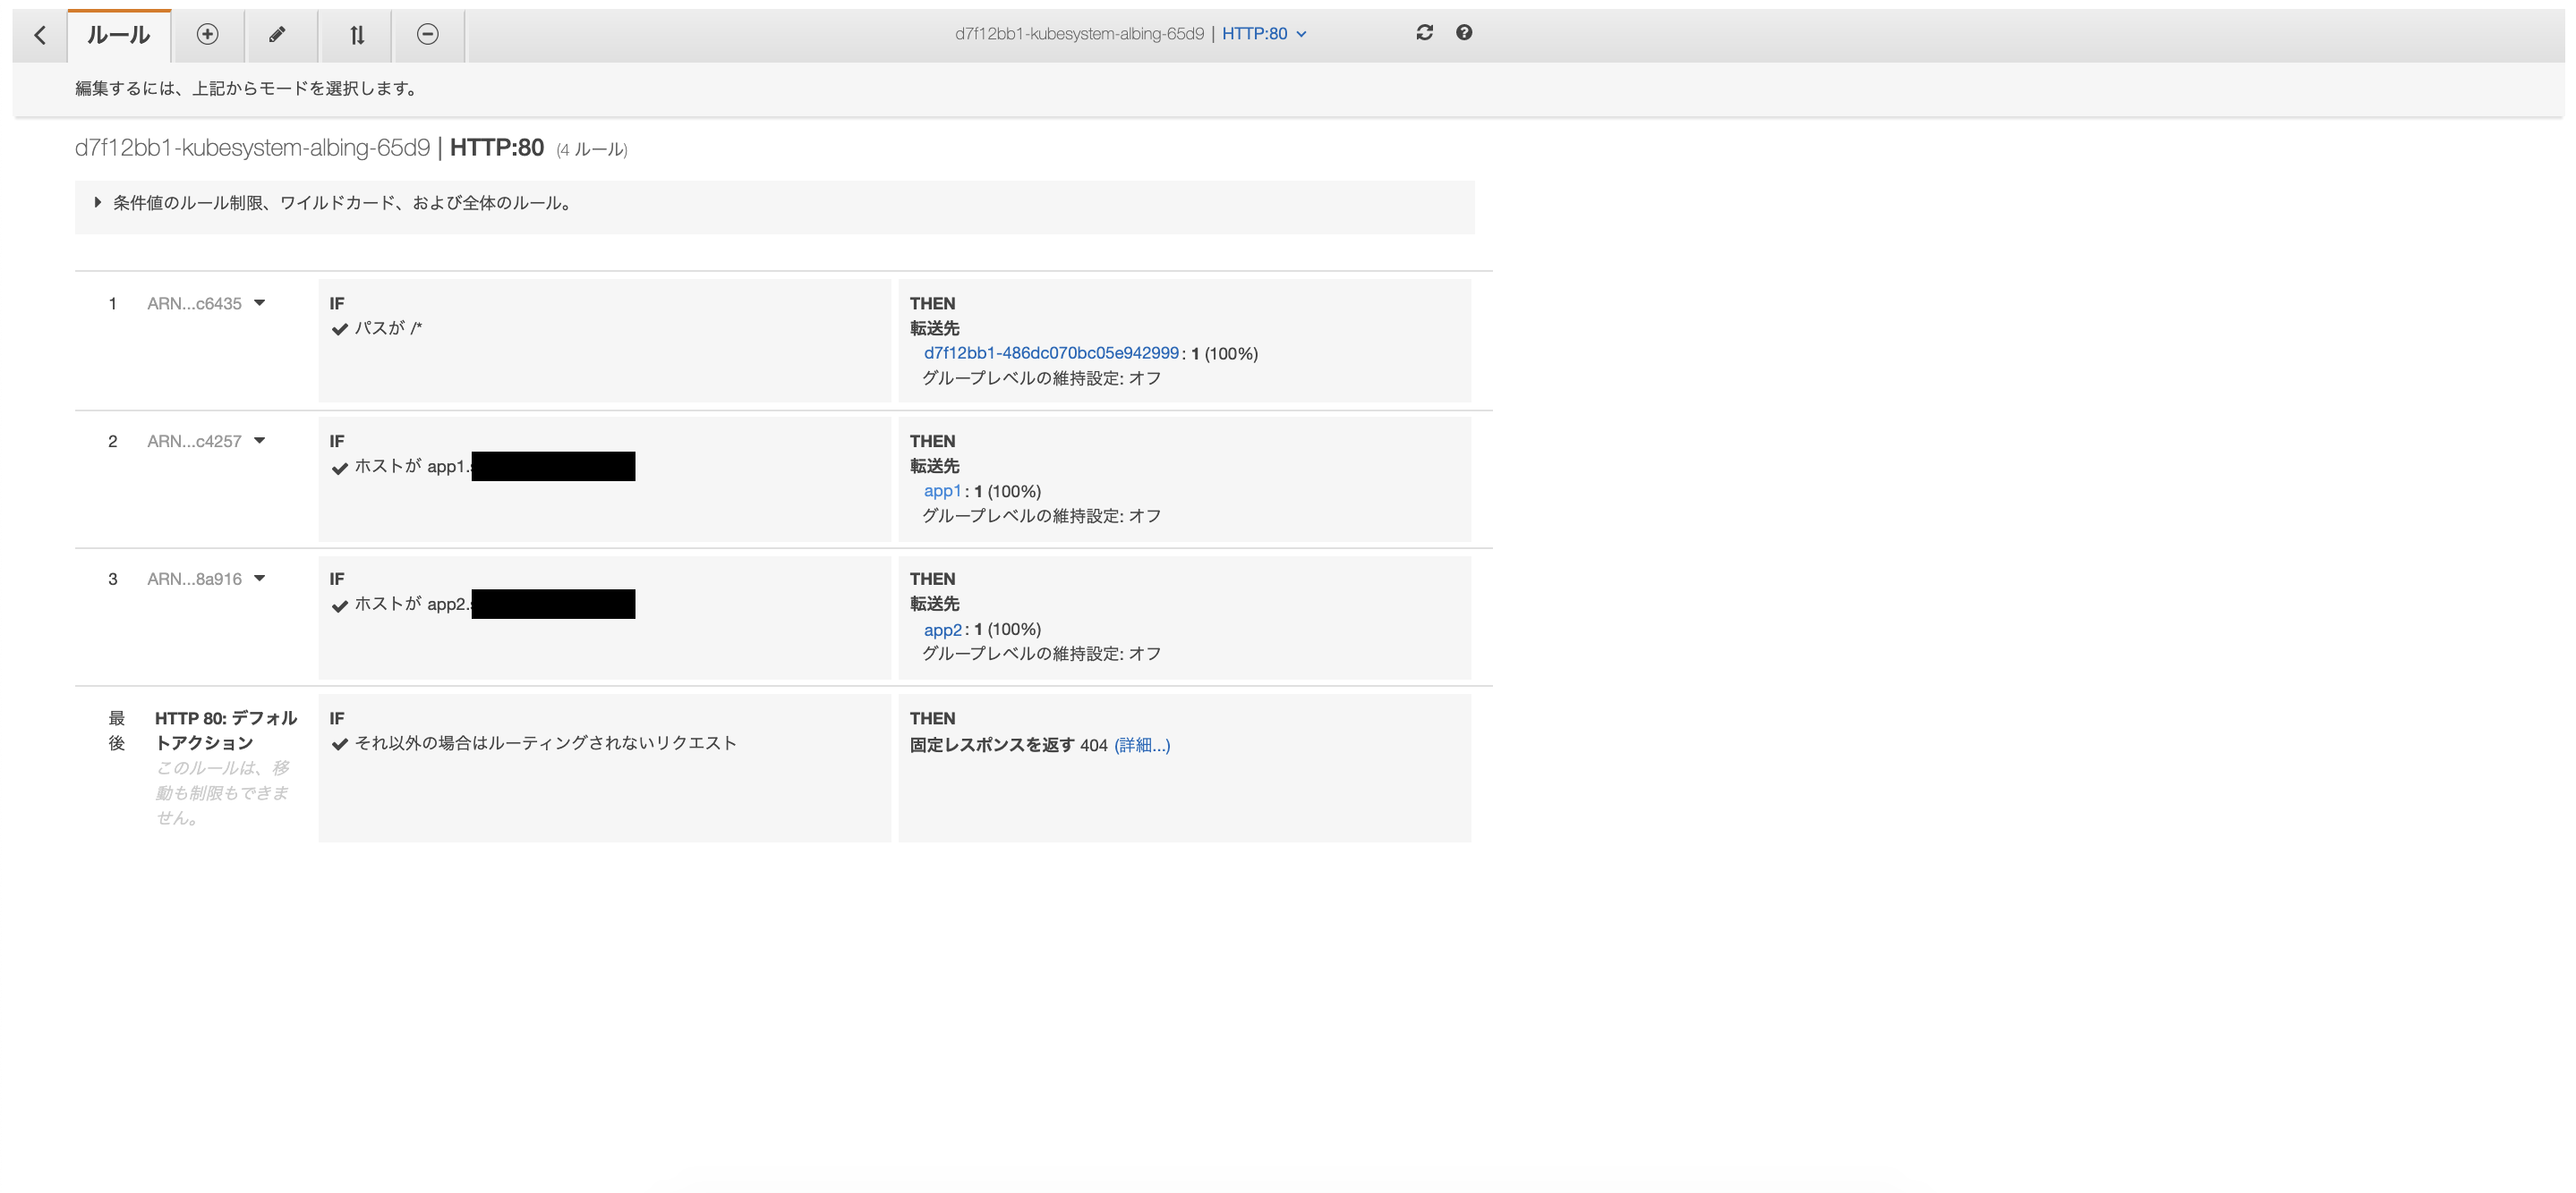Click the 詳細... link for the 404 response
The width and height of the screenshot is (2576, 1193).
[1142, 744]
